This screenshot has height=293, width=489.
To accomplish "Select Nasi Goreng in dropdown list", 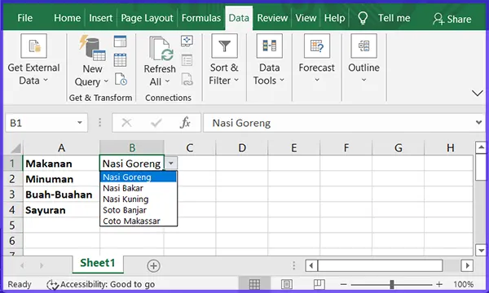I will [x=139, y=177].
